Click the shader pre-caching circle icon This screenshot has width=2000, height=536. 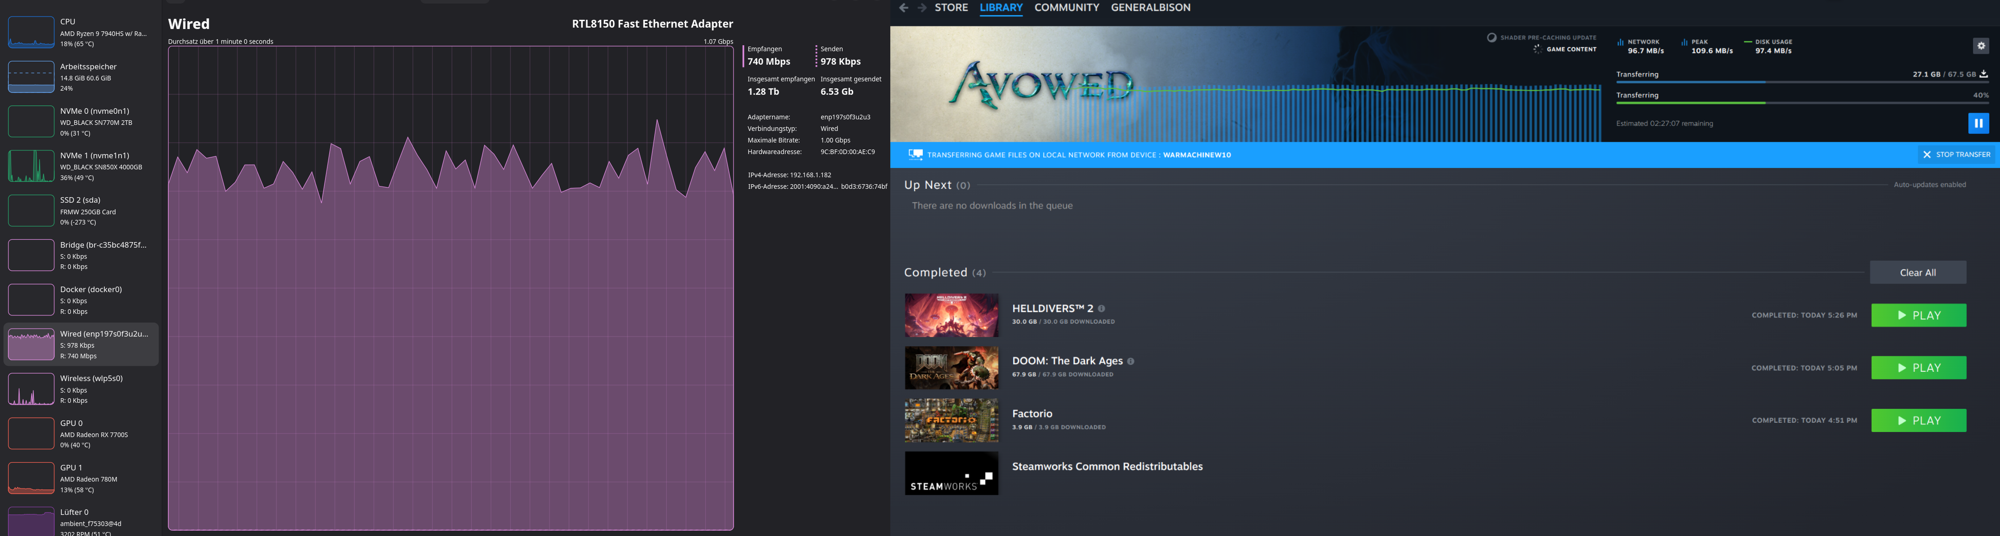[1491, 37]
